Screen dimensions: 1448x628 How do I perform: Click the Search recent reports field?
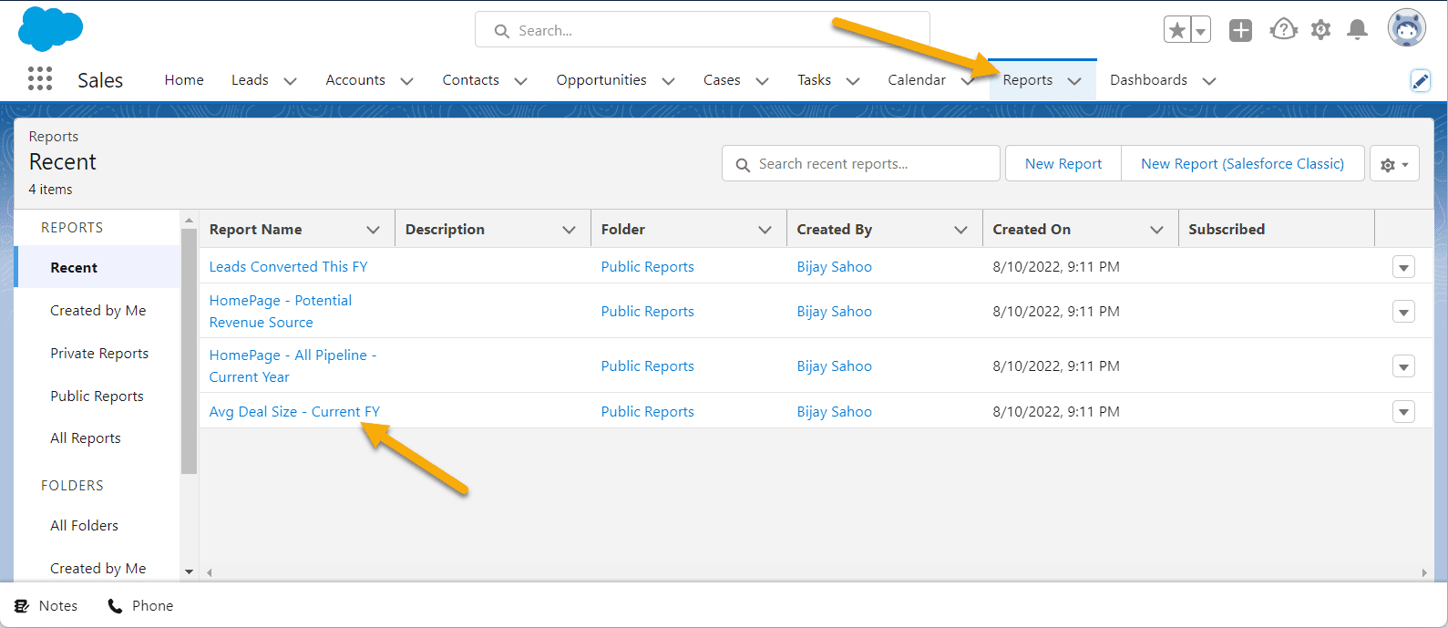tap(861, 164)
